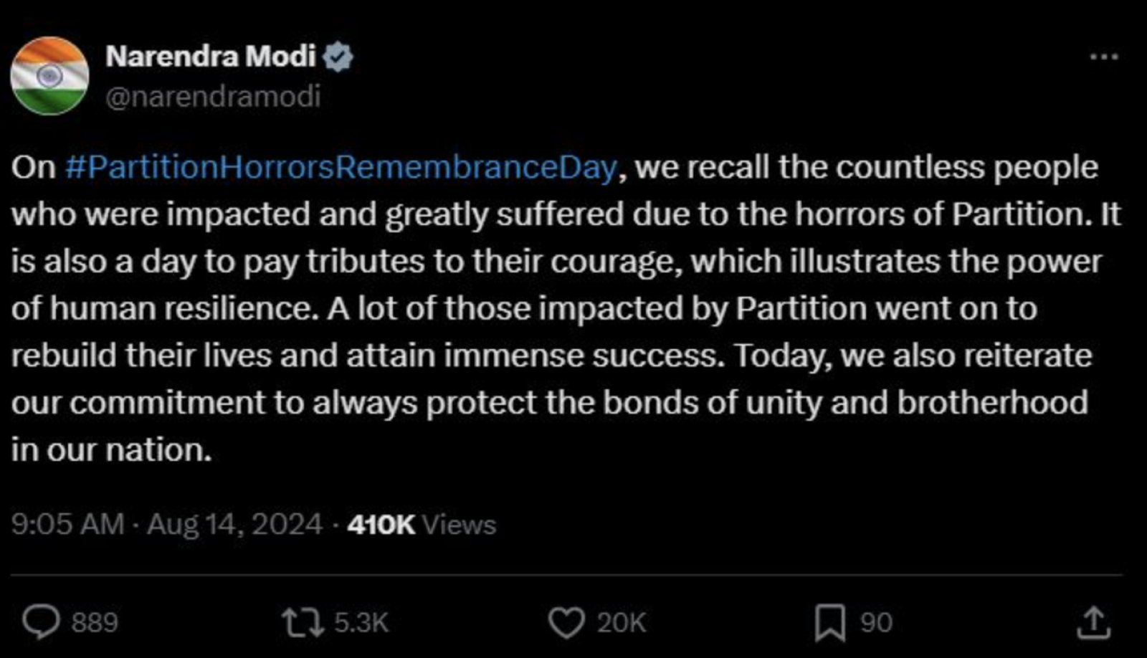Toggle the bookmark on this tweet
Screen dimensions: 1147x658
[x=830, y=621]
